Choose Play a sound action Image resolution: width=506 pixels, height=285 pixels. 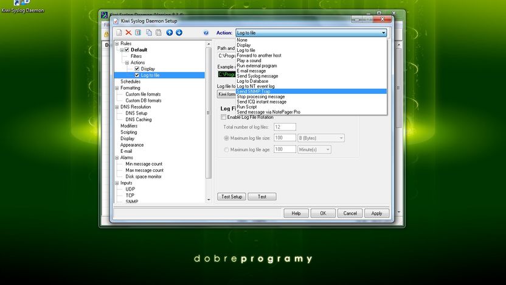pos(311,61)
